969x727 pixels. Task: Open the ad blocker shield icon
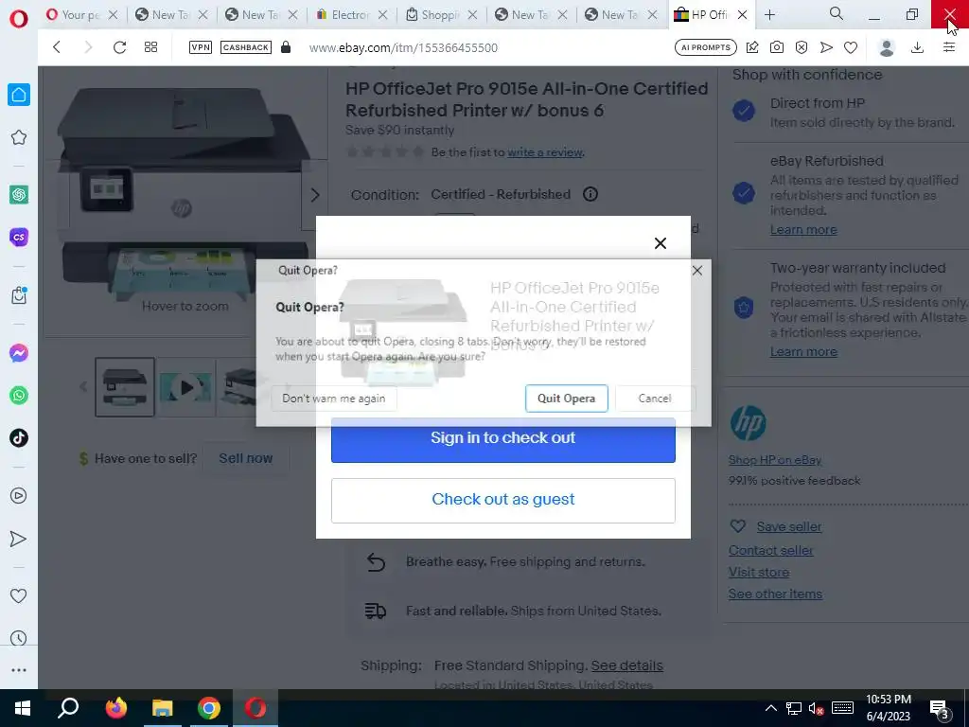(802, 47)
